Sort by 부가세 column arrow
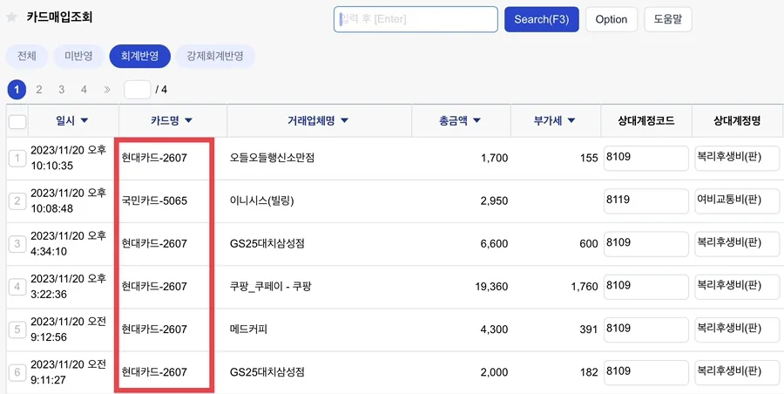 pos(571,120)
